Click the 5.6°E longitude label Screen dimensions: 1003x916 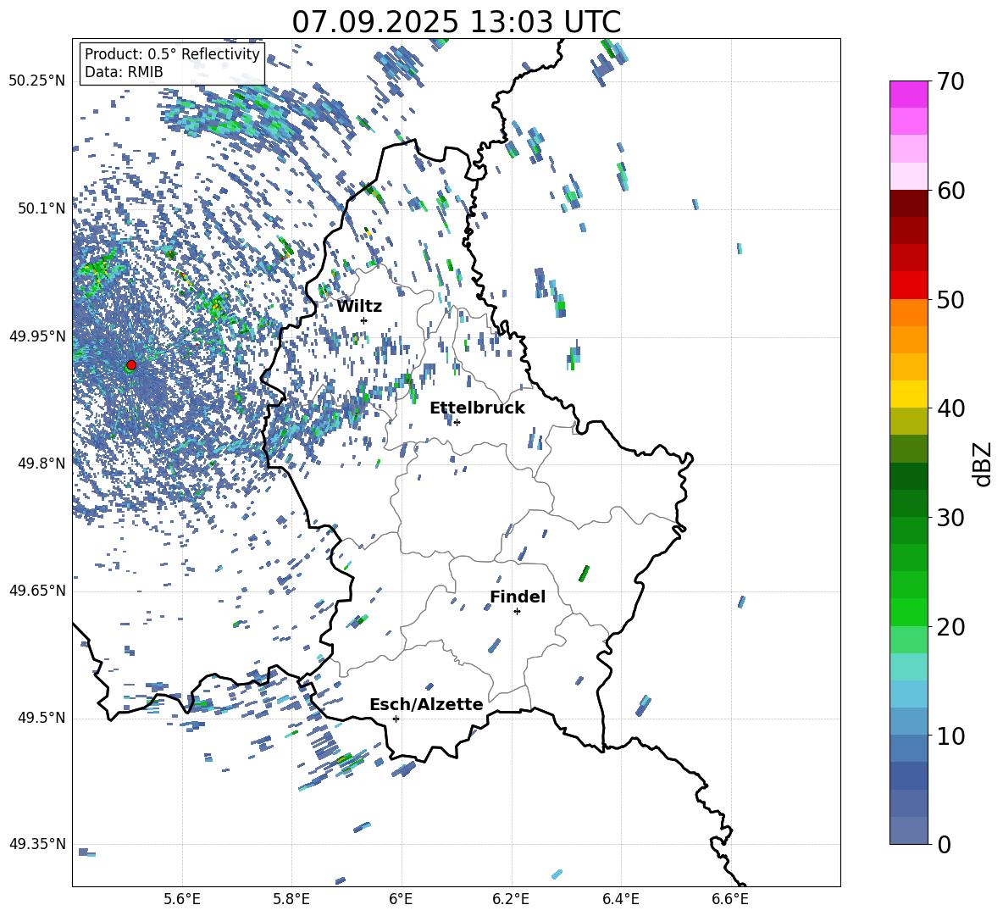point(181,899)
